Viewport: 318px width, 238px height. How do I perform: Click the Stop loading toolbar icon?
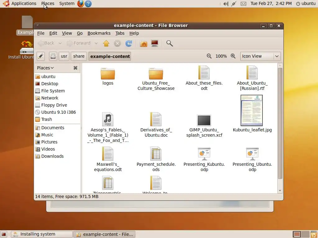[117, 43]
